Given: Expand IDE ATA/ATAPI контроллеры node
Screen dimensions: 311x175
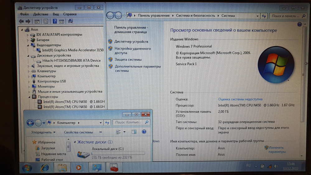Looking at the screenshot, I should tap(28, 35).
